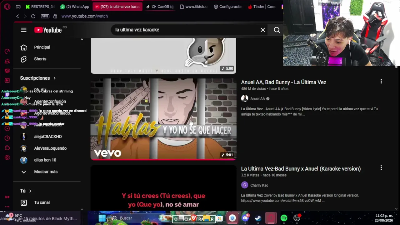Screen dimensions: 400x225
Task: Go to the YouTube home logo
Action: click(x=48, y=30)
